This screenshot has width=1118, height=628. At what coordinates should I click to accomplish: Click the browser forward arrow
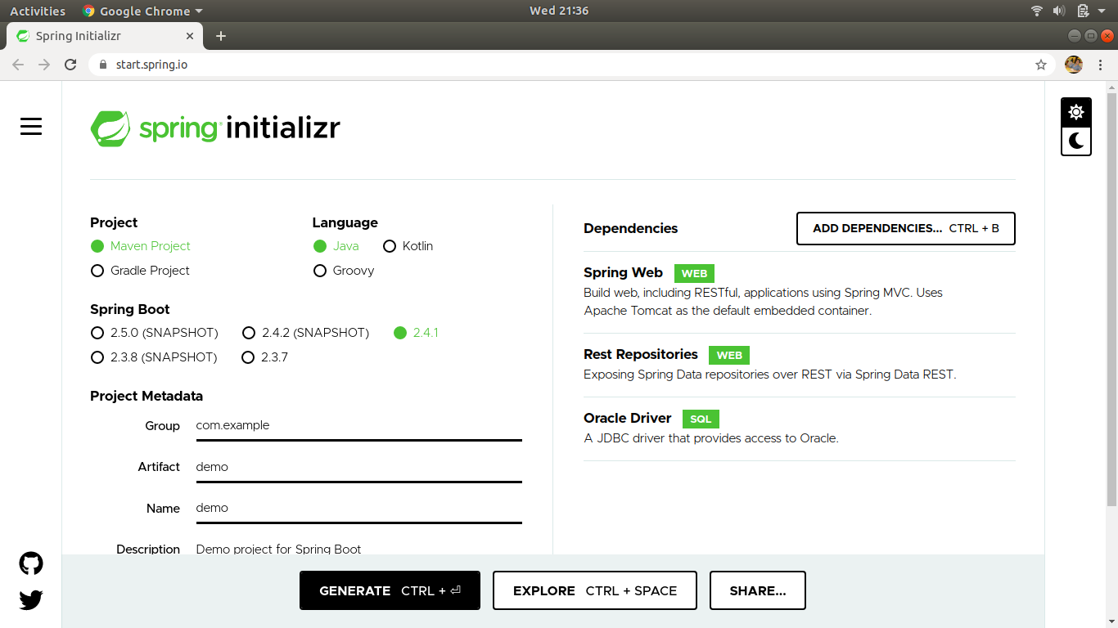44,65
